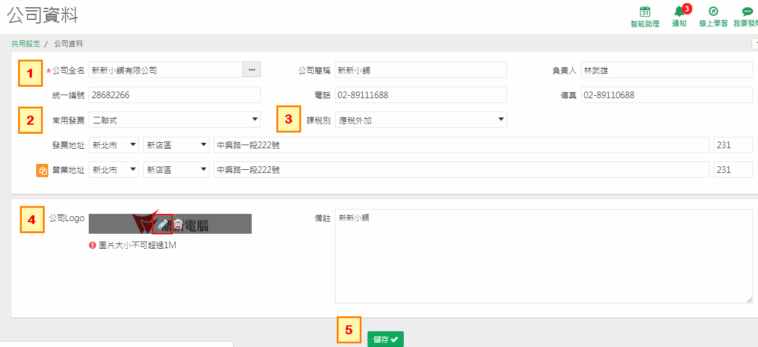Click the 公司全名 input field
Screen dimensions: 758x347
pyautogui.click(x=166, y=70)
